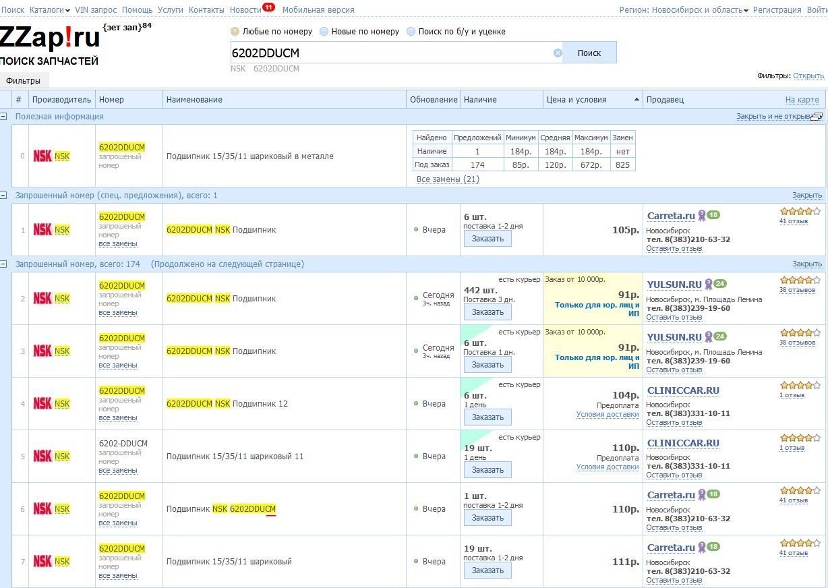828x588 pixels.
Task: Click "Закрыть и не открывать" link
Action: 773,117
